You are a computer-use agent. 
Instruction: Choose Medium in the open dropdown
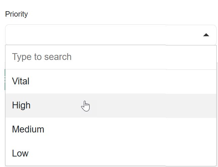pos(111,129)
